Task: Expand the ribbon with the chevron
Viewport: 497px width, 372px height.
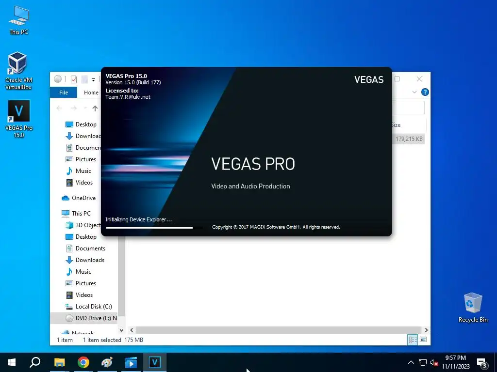Action: pyautogui.click(x=414, y=92)
